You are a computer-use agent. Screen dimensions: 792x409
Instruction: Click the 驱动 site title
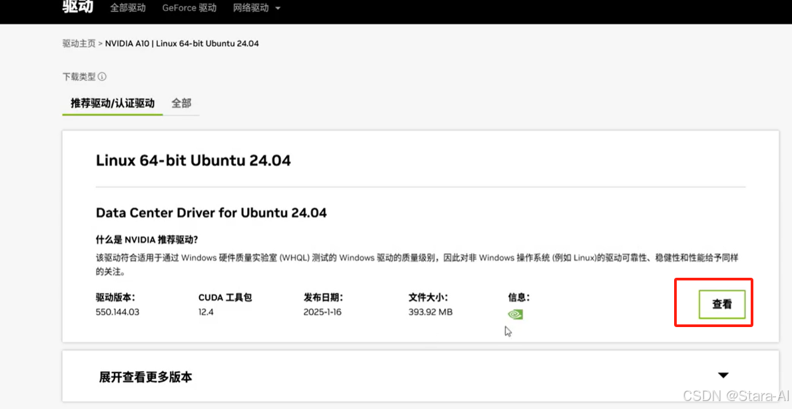[x=78, y=7]
